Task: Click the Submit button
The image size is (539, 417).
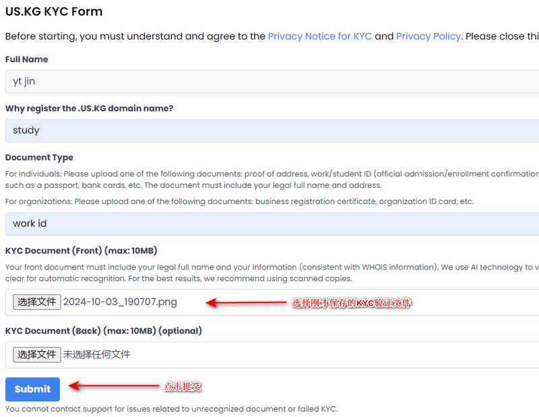Action: [x=32, y=389]
